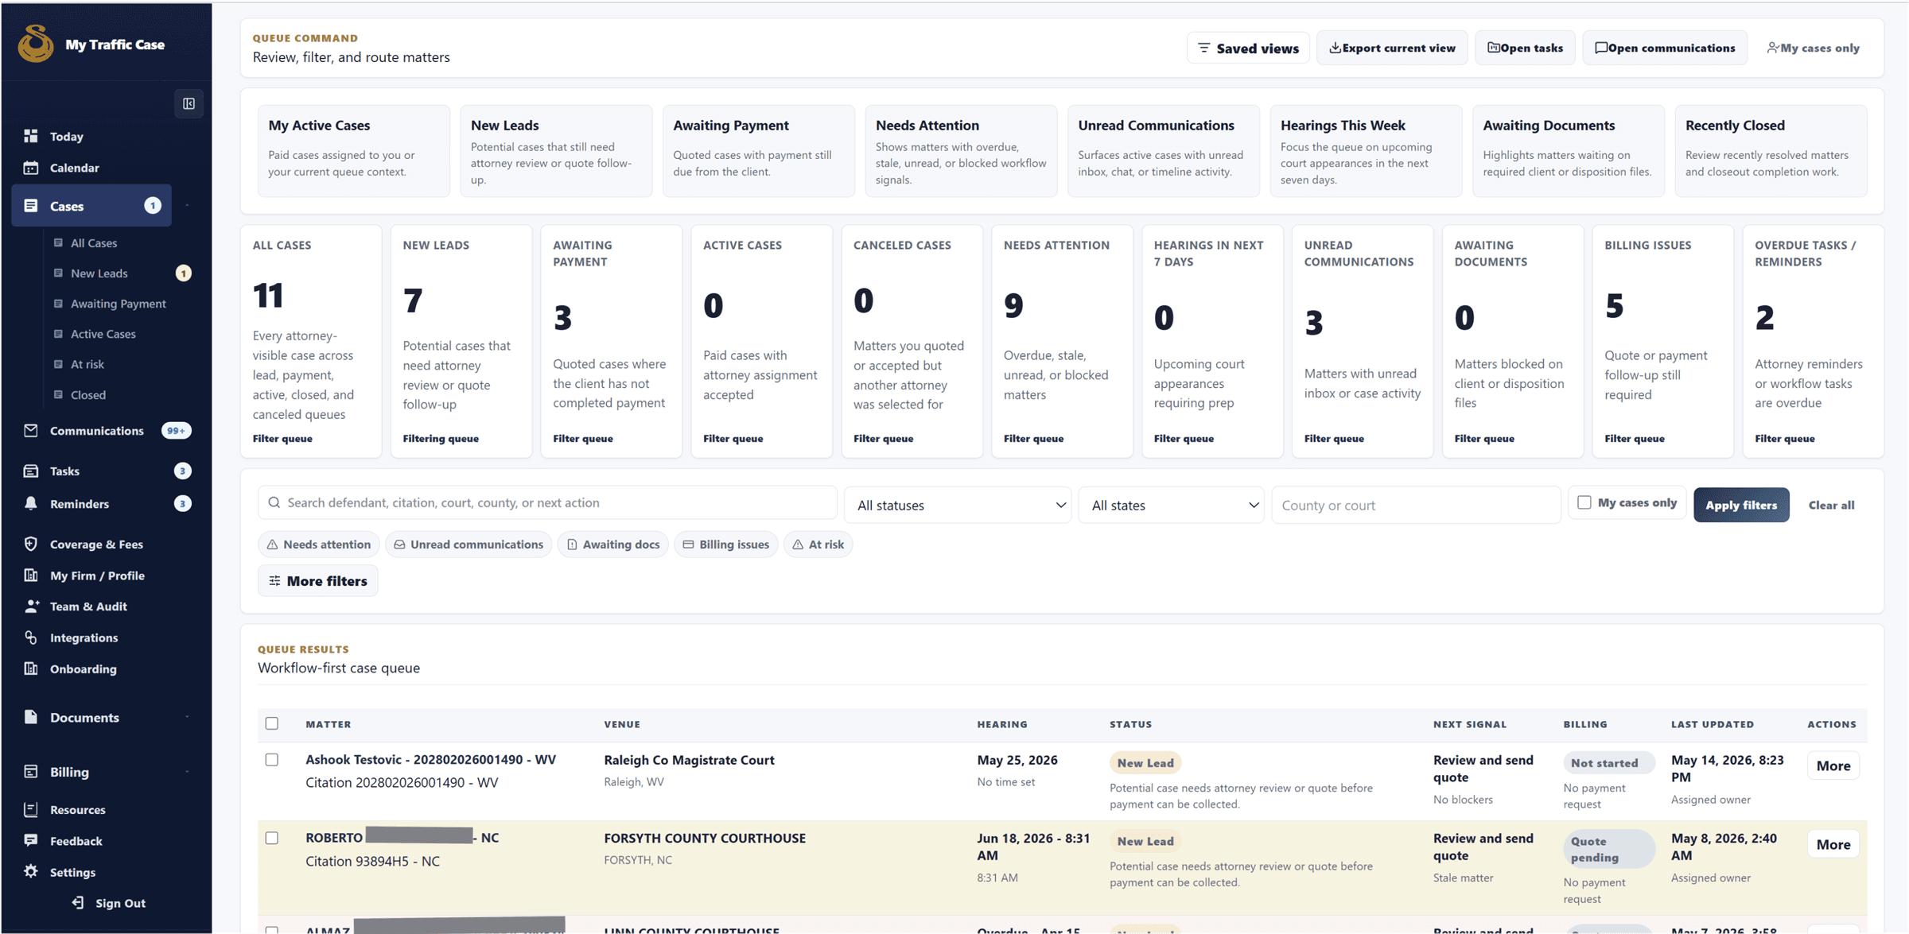This screenshot has height=934, width=1909.
Task: Click the Onboarding icon in the sidebar
Action: click(31, 669)
